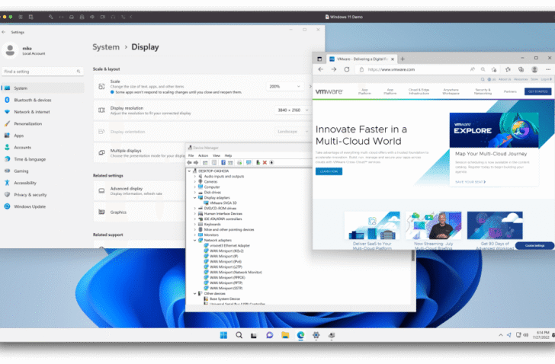Open the Help menu in Device Manager
Viewport: 555px width, 364px height.
228,155
